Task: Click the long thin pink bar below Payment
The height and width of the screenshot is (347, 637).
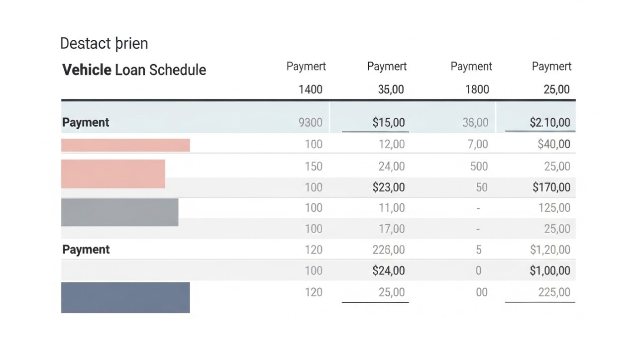Action: pyautogui.click(x=125, y=145)
